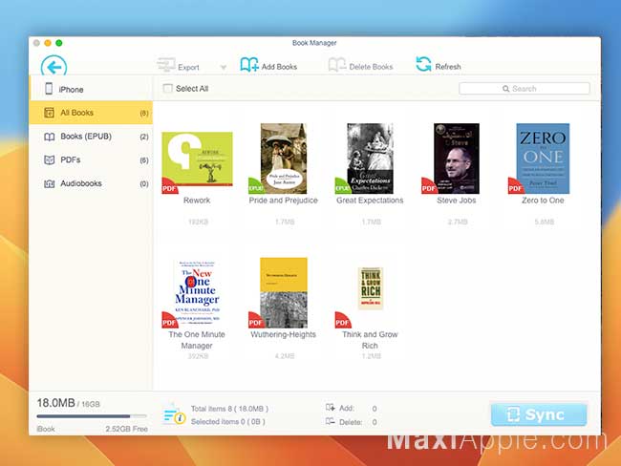The height and width of the screenshot is (466, 621).
Task: Select the Pride and Prejudice cover
Action: tap(283, 159)
